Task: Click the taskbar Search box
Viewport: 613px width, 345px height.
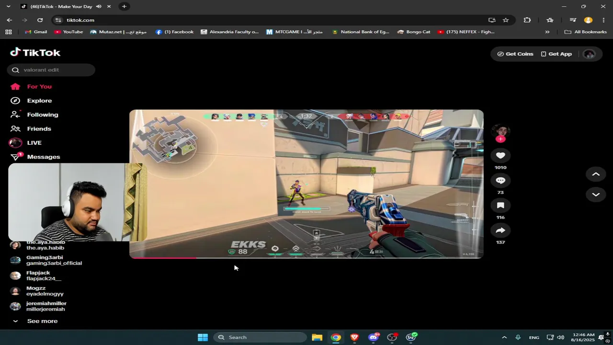Action: [260, 337]
